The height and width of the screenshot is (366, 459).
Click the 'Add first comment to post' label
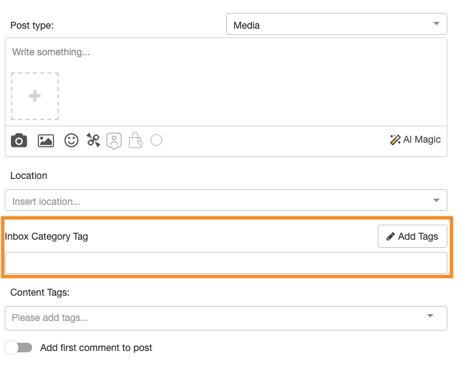[x=96, y=348]
